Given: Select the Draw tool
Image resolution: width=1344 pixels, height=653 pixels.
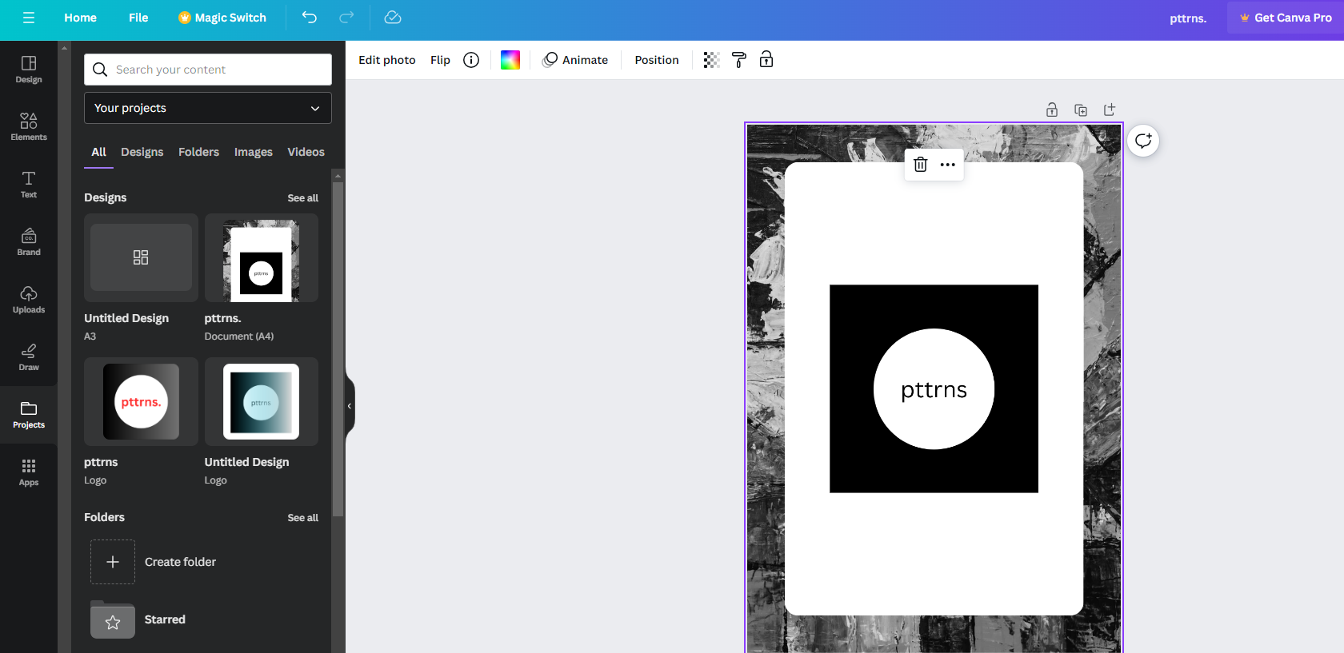Looking at the screenshot, I should (x=29, y=357).
